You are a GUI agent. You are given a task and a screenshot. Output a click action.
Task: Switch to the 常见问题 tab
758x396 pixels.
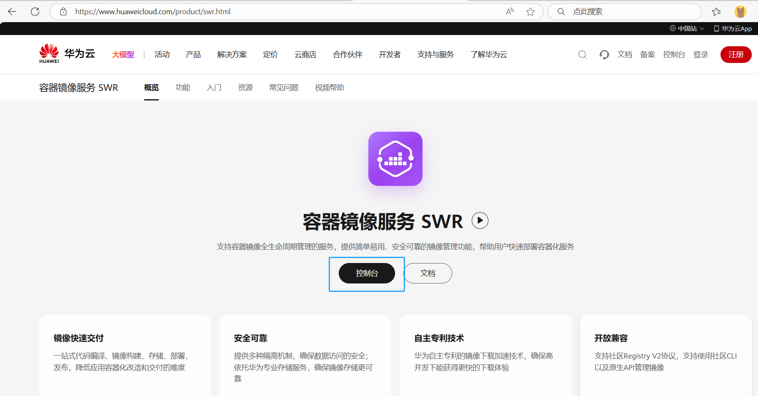(x=284, y=88)
